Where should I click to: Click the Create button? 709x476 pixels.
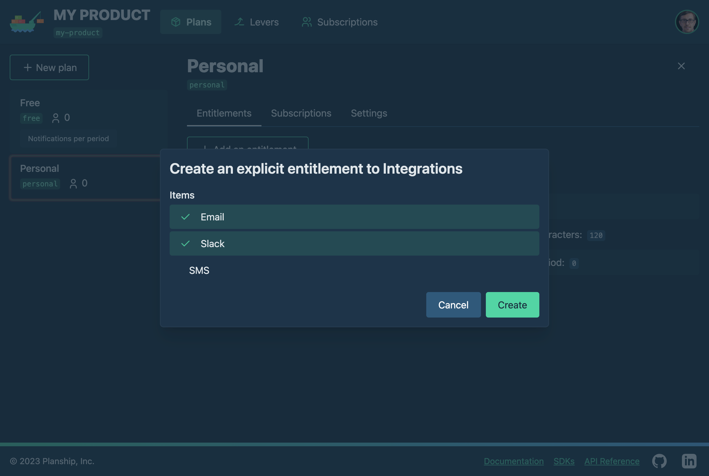coord(512,304)
